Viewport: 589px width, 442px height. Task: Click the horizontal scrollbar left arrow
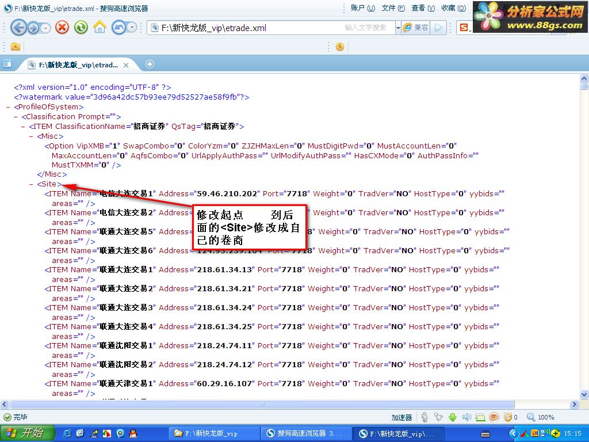5,405
